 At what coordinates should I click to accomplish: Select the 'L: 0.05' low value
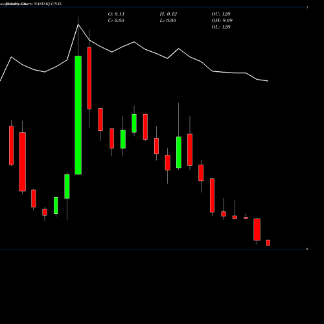[x=168, y=21]
